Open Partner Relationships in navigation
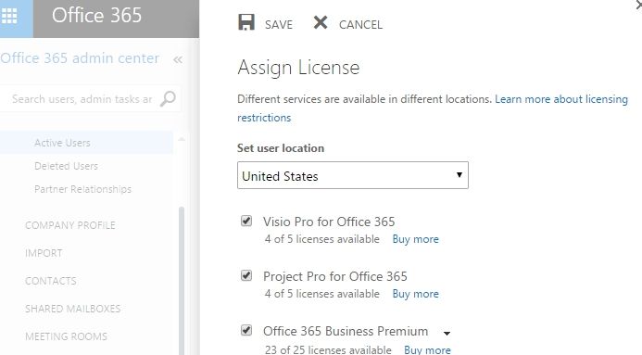The height and width of the screenshot is (355, 642). (83, 189)
